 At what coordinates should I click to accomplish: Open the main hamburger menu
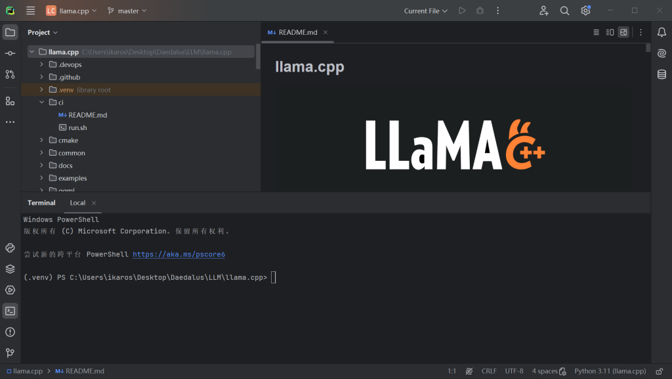pos(30,11)
